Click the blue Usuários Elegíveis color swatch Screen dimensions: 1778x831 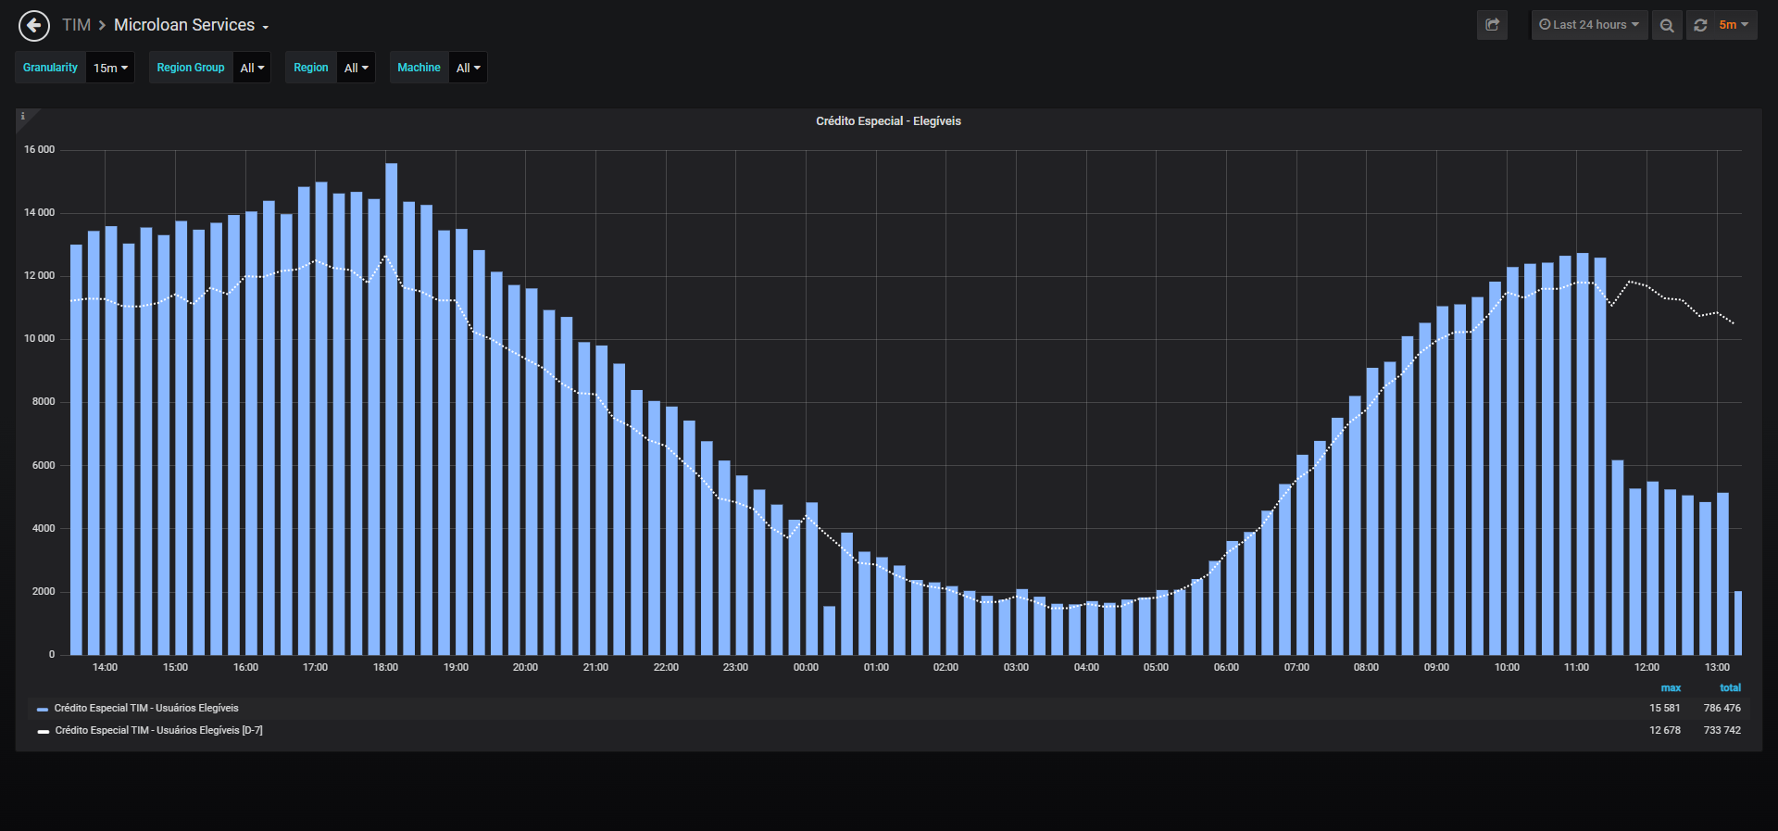43,709
